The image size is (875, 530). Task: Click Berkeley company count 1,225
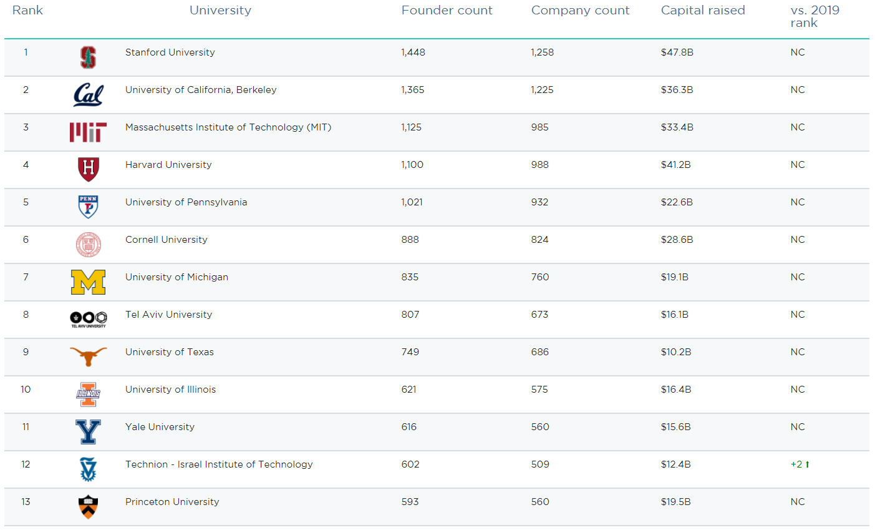click(x=542, y=90)
